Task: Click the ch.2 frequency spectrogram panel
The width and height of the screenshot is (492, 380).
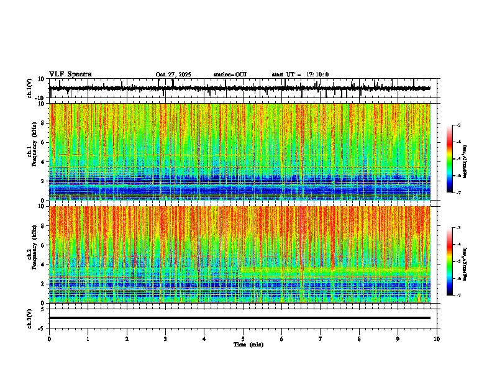Action: (x=240, y=255)
